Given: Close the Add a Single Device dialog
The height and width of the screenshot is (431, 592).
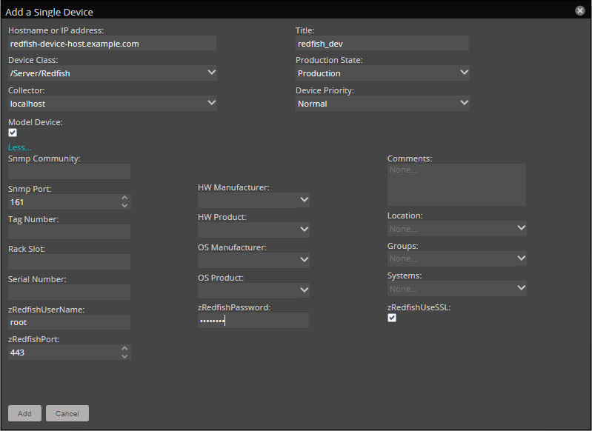Looking at the screenshot, I should point(580,10).
